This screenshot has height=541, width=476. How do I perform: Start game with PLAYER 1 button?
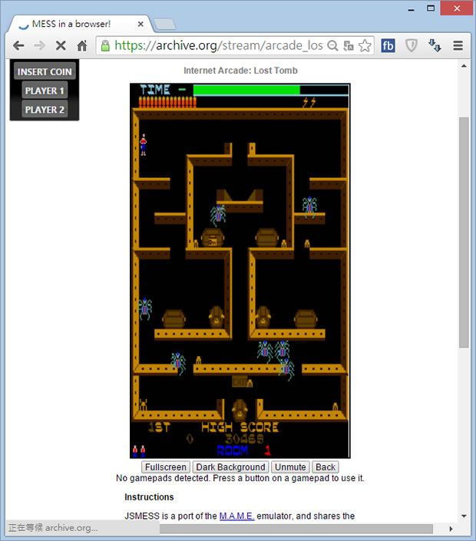pyautogui.click(x=45, y=91)
